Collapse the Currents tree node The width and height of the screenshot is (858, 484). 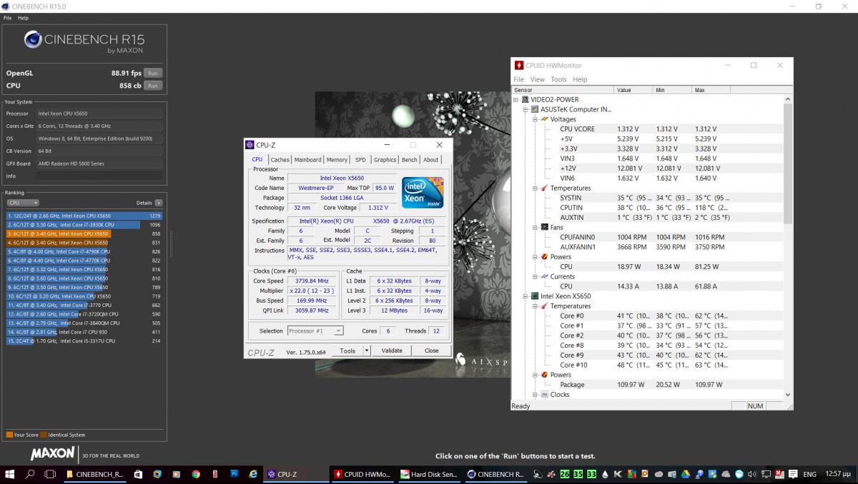[535, 276]
